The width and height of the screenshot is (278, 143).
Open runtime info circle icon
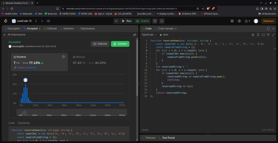(64, 57)
